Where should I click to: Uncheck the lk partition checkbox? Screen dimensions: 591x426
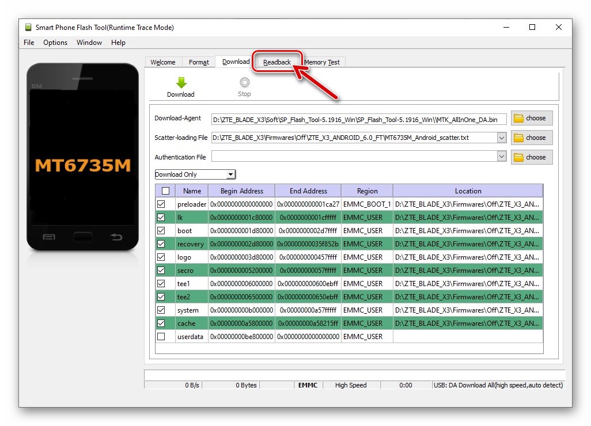pos(161,218)
